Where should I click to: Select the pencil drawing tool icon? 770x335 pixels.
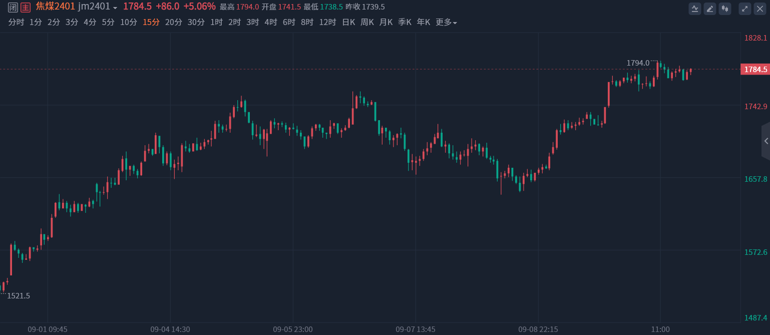709,9
